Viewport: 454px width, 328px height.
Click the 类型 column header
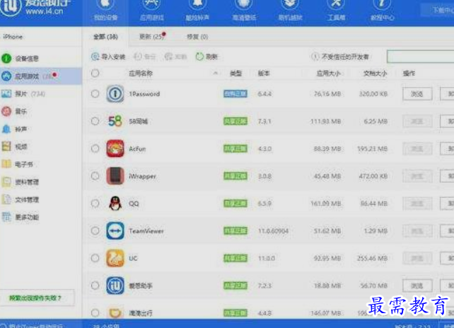(235, 74)
